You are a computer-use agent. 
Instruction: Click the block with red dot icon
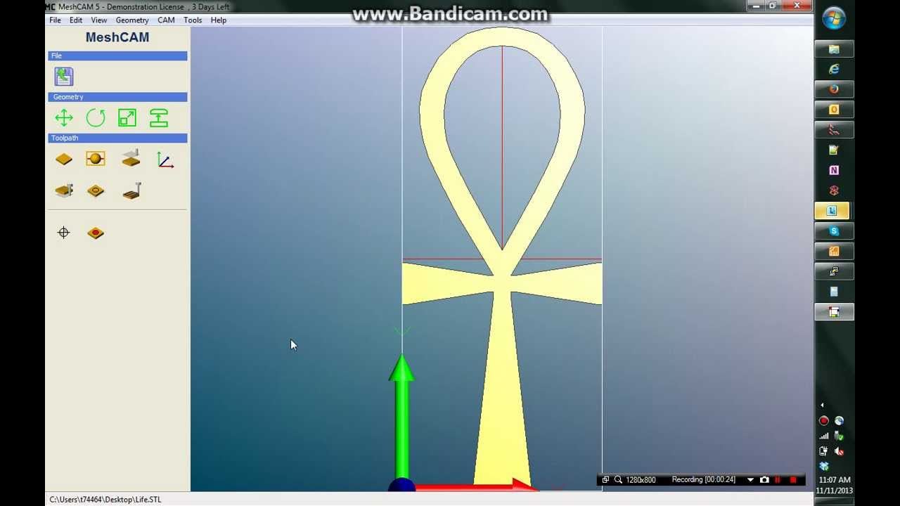pos(96,233)
